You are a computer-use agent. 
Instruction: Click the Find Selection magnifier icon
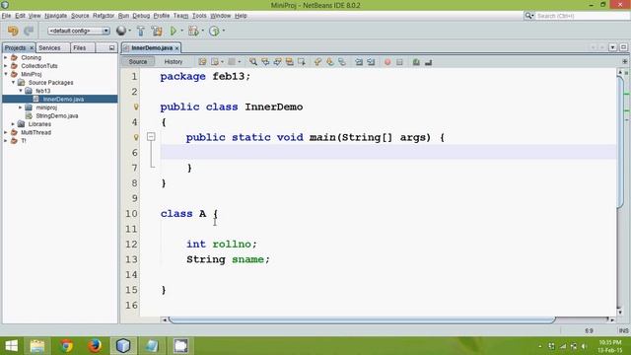click(252, 61)
